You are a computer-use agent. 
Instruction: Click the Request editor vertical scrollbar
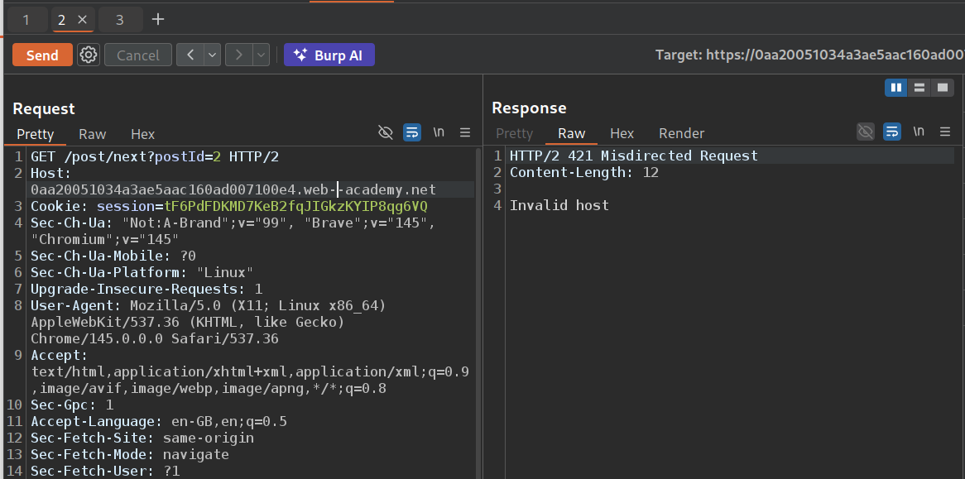click(478, 314)
